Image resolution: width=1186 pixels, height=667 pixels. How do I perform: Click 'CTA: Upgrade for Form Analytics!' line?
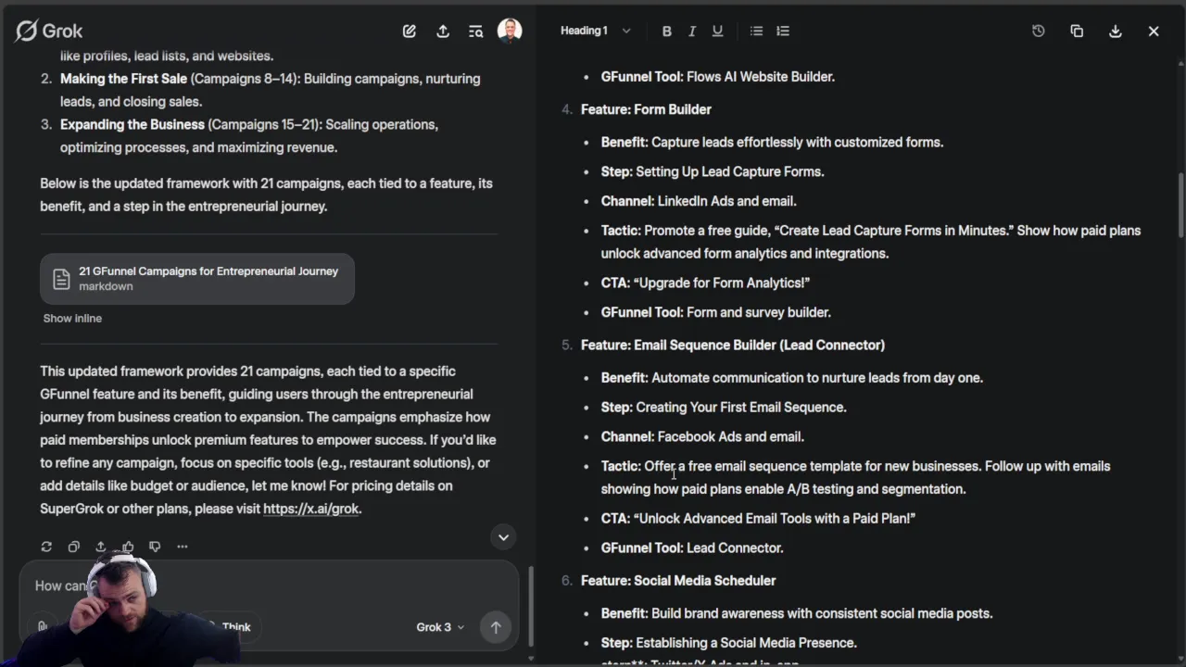[705, 283]
